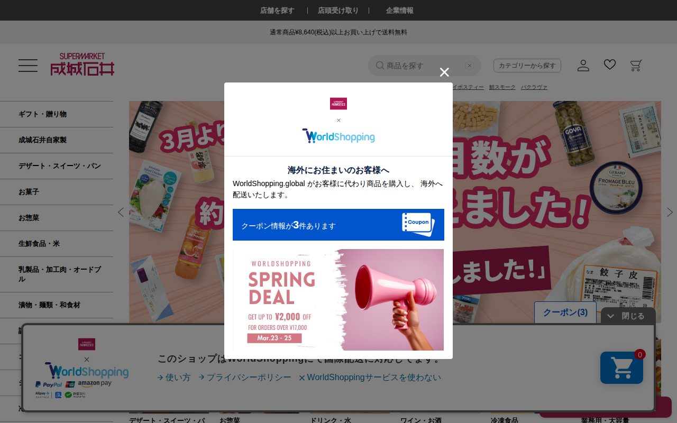The image size is (677, 423).
Task: Click the 成城石井 supermarket logo
Action: (82, 65)
